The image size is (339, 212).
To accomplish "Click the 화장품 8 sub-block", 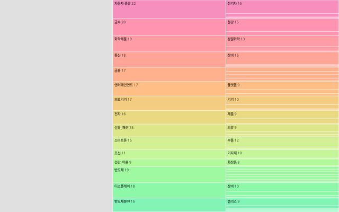I will point(282,162).
